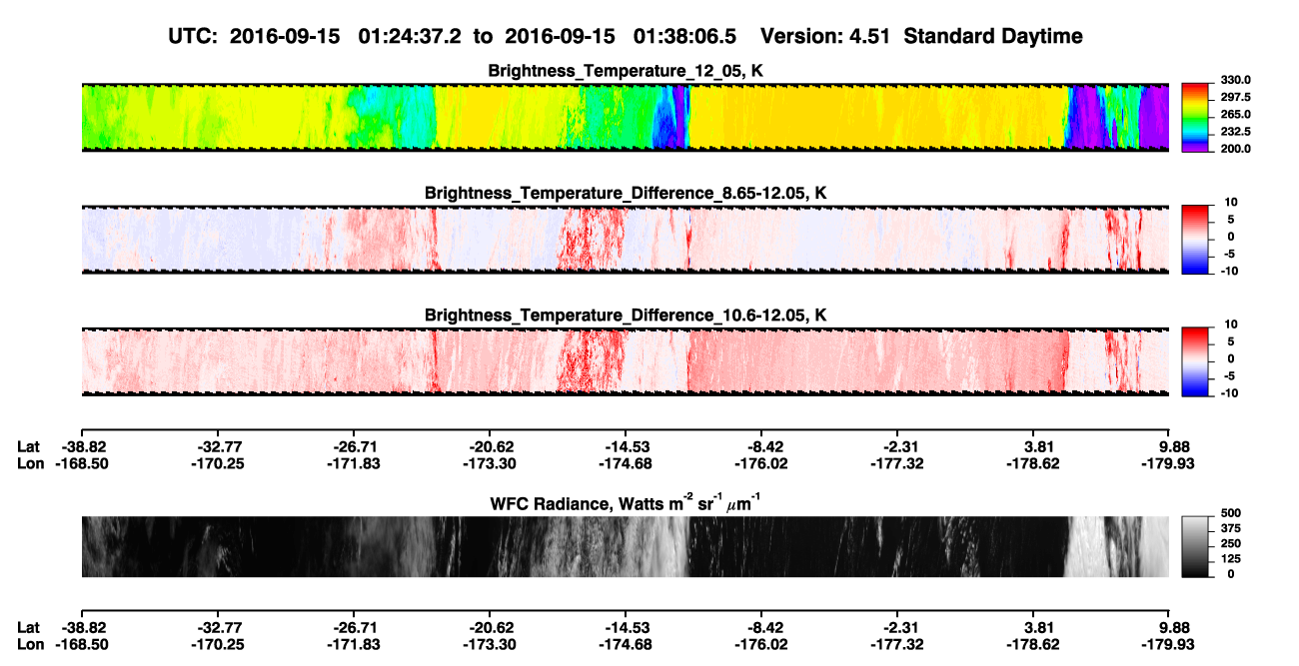Click the WFC Radiance grayscale image strip
The width and height of the screenshot is (1299, 666).
(626, 547)
